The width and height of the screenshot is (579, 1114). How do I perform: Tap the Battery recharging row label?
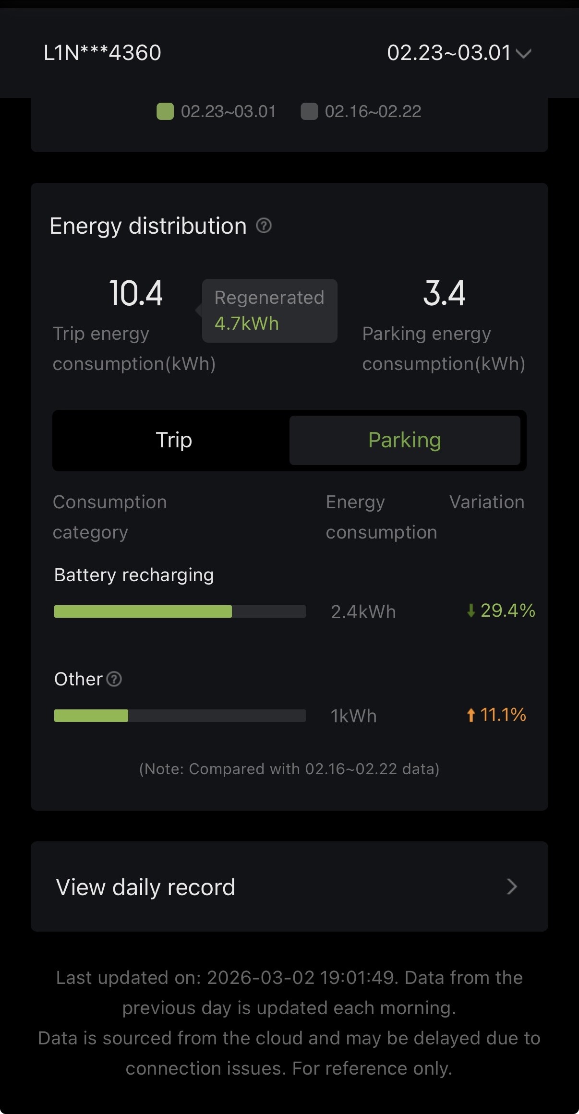click(134, 575)
